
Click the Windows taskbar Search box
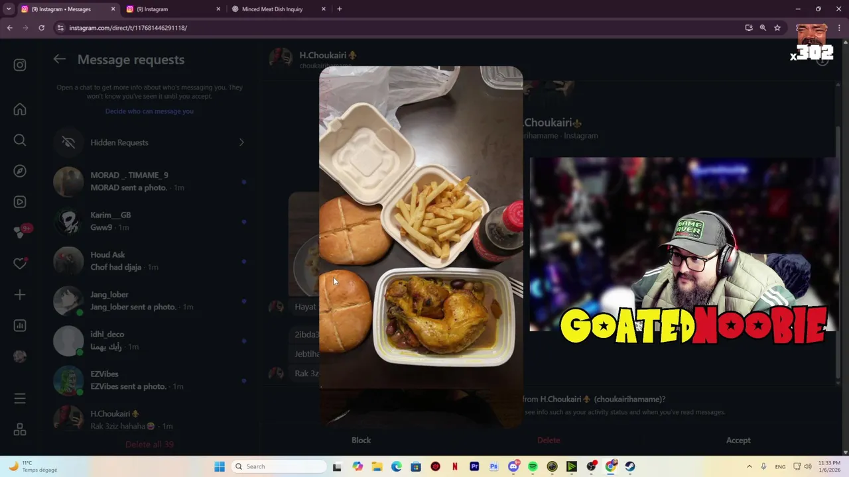pos(279,466)
